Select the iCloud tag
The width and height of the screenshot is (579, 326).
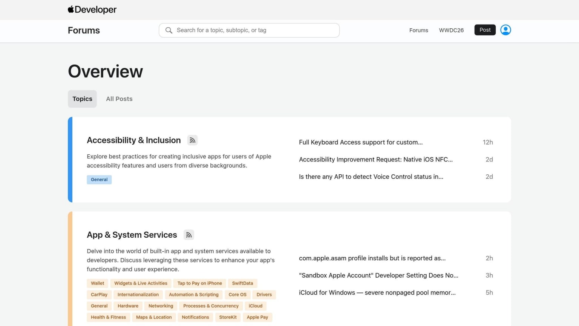(x=256, y=306)
